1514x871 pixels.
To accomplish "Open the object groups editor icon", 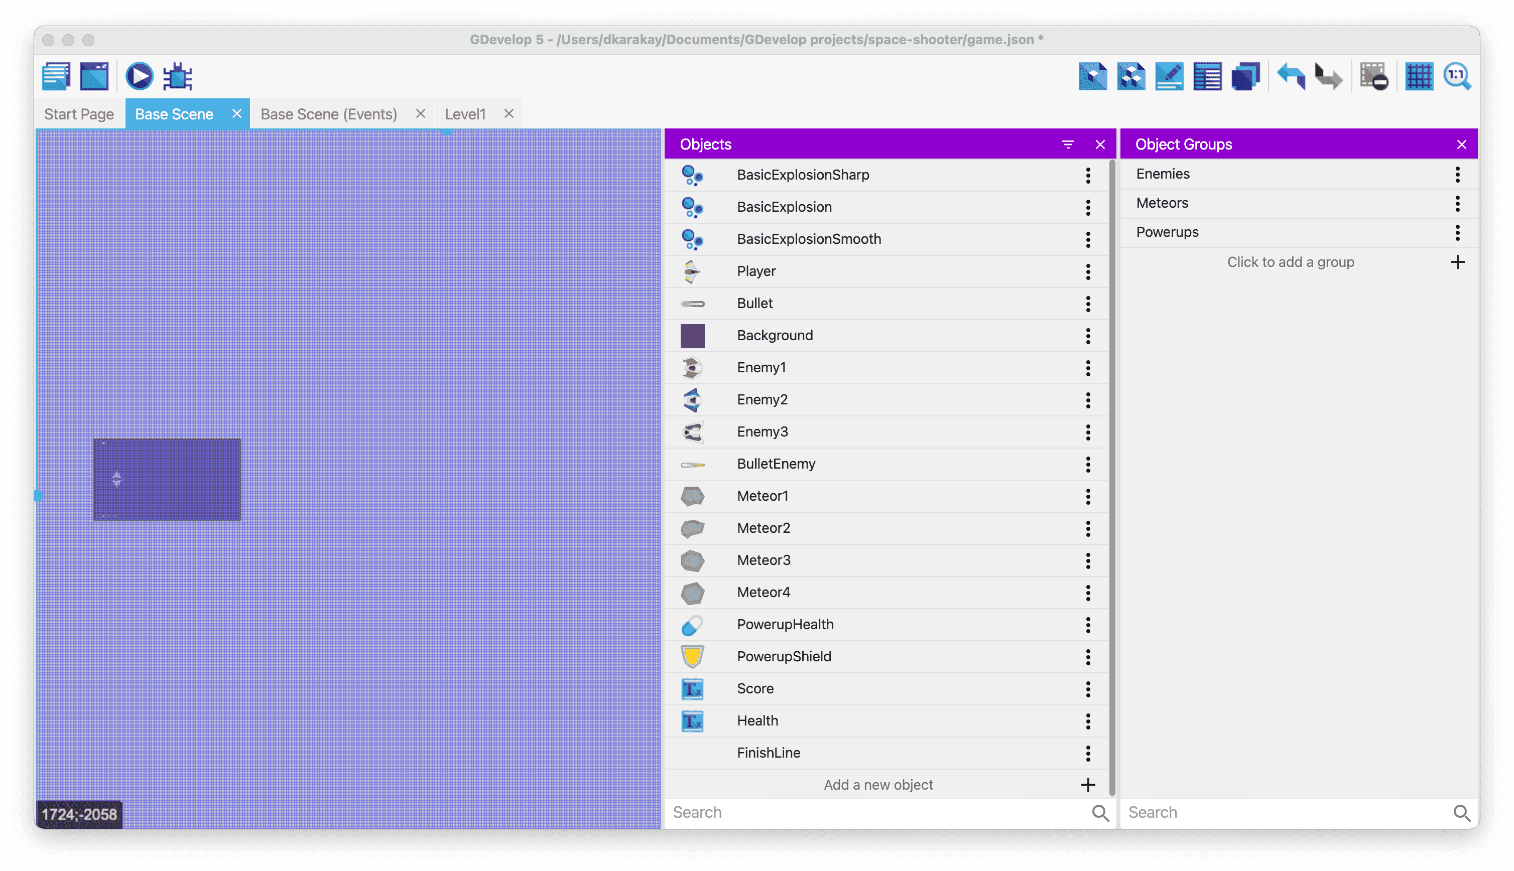I will pos(1131,77).
